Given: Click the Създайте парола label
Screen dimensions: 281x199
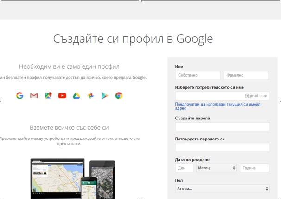Looking at the screenshot, I should [192, 118].
